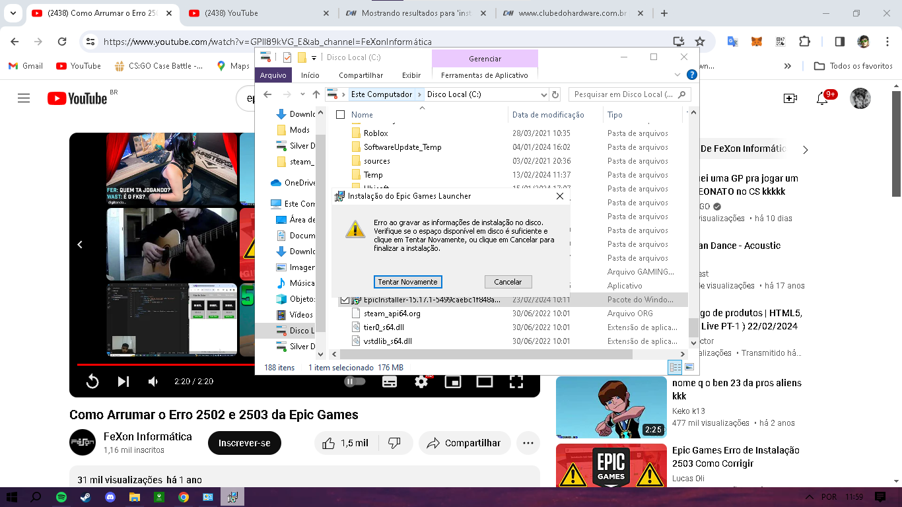Click the Inscrever-se subscribe button
The image size is (902, 507).
coord(244,443)
